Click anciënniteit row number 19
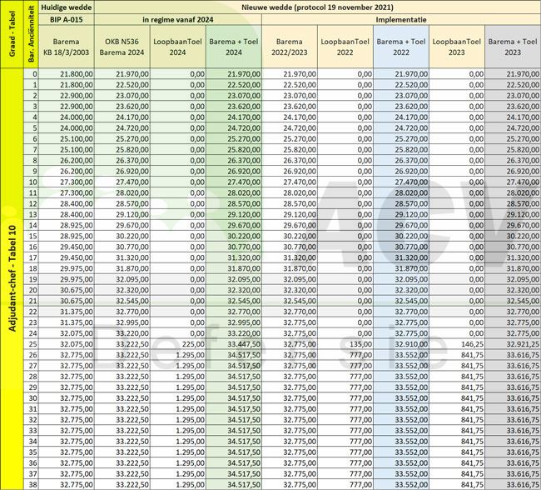Viewport: 541px width, 490px height. click(31, 279)
